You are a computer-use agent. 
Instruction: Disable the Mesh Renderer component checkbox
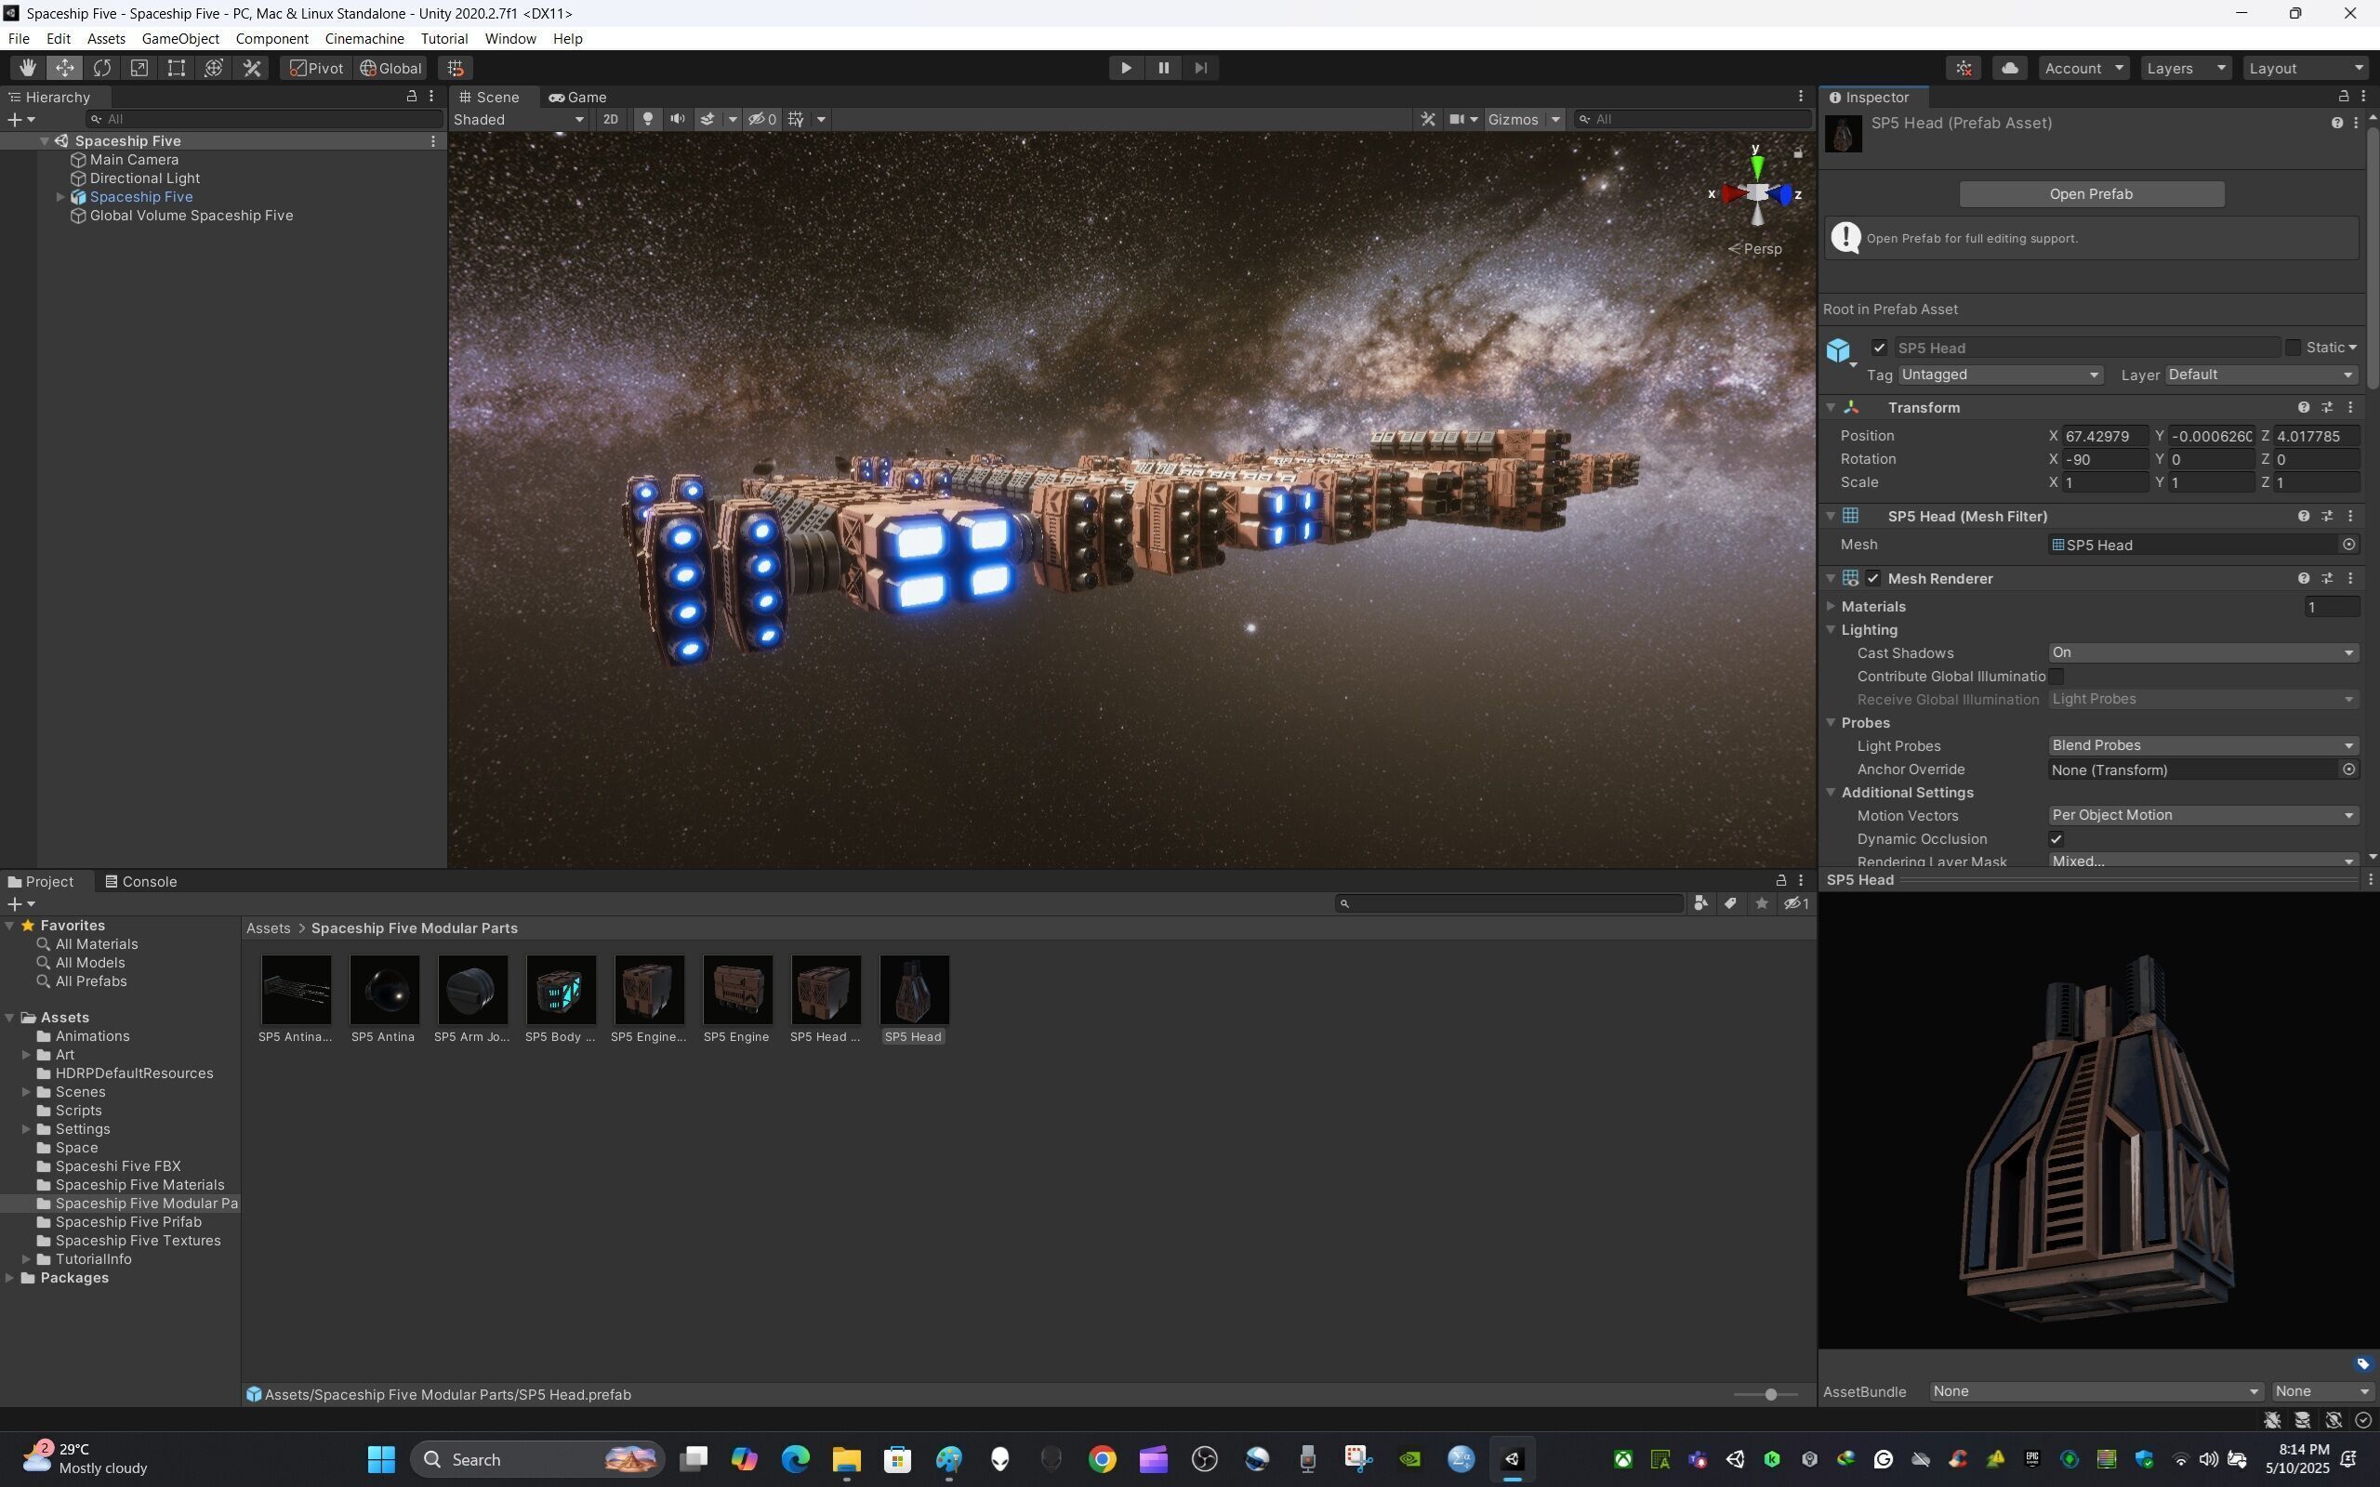pos(1872,578)
